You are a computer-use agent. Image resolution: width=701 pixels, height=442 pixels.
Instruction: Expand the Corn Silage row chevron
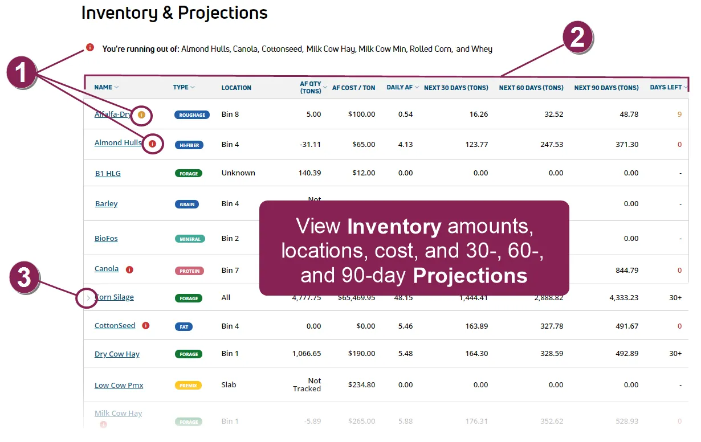(88, 297)
